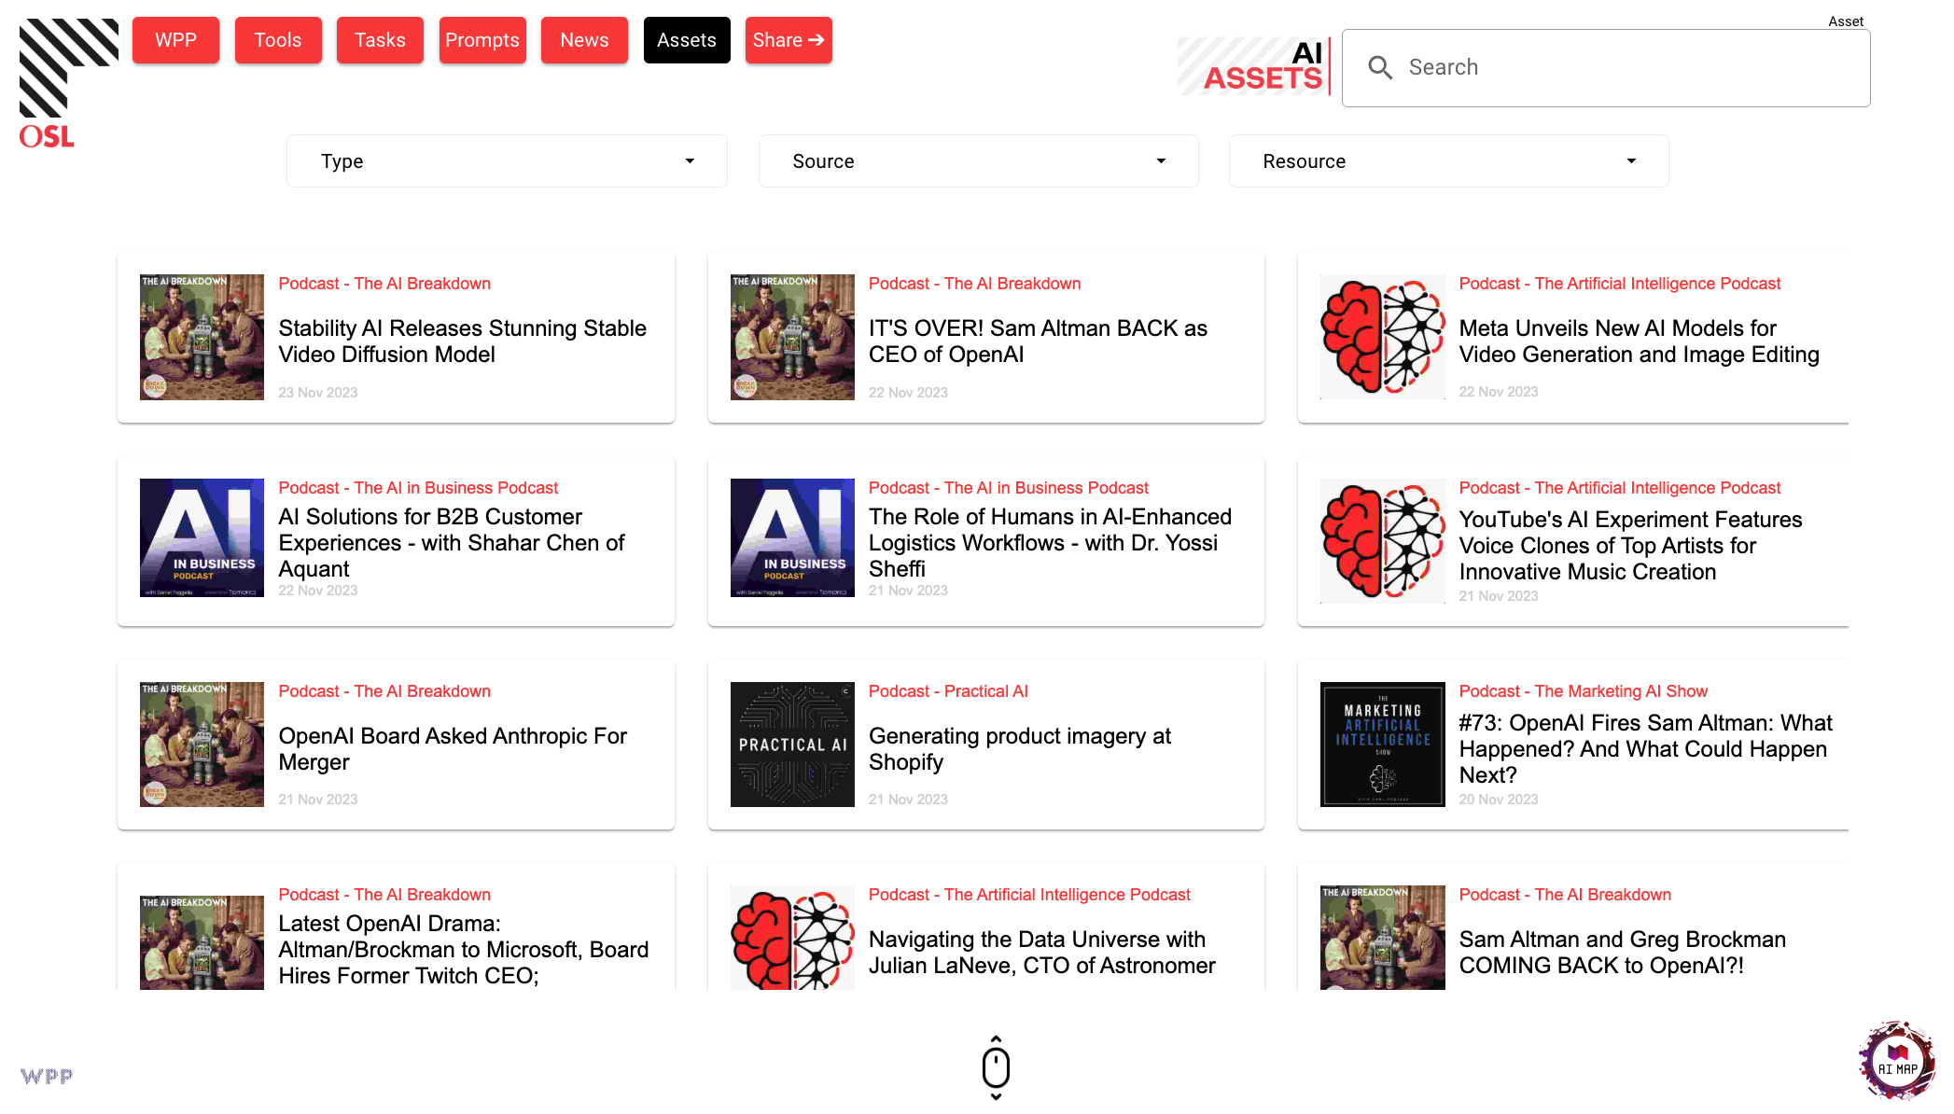Expand the Resource filter dropdown
The height and width of the screenshot is (1114, 1954).
pyautogui.click(x=1448, y=161)
